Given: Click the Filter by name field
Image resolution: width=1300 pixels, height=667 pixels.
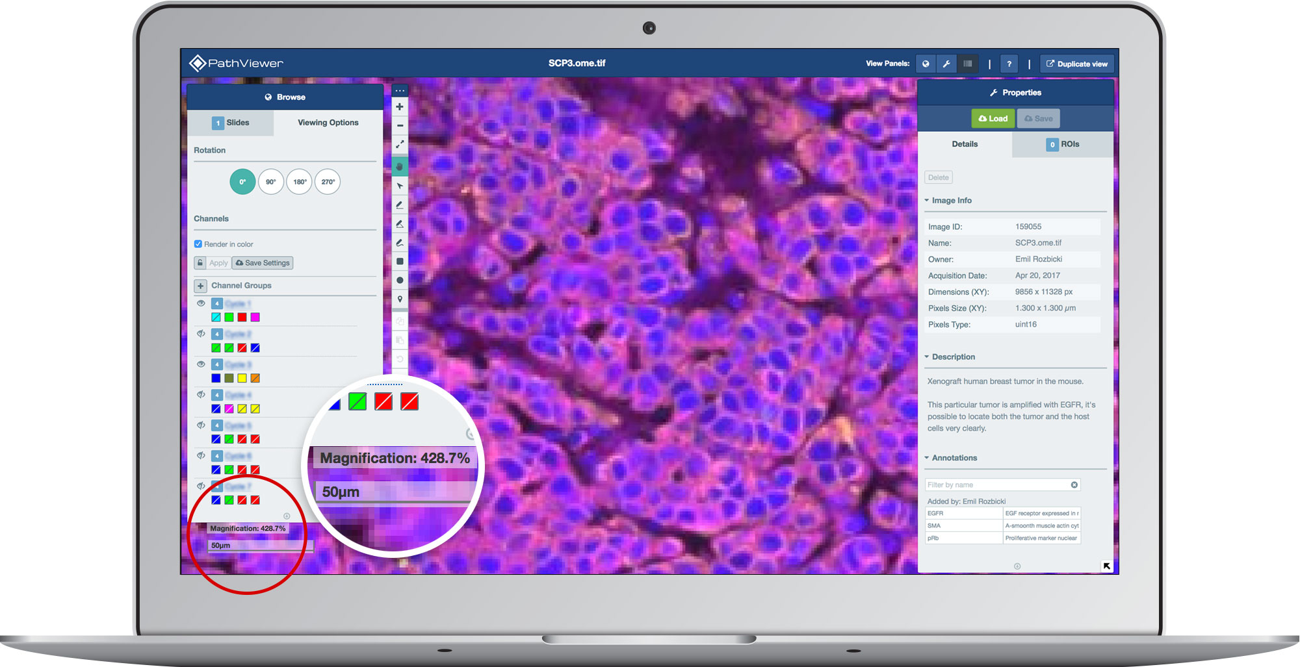Looking at the screenshot, I should point(1002,485).
